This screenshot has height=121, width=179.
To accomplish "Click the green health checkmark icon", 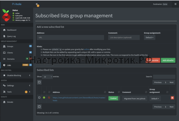I will [x=44, y=98].
